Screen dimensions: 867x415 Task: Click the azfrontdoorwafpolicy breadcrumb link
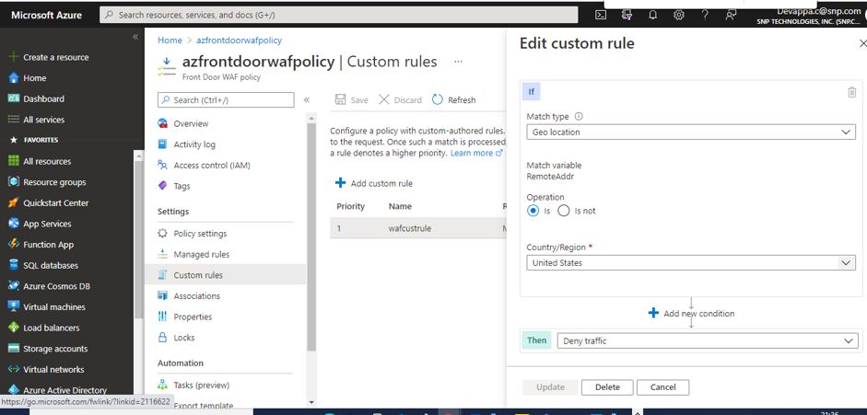coord(239,40)
